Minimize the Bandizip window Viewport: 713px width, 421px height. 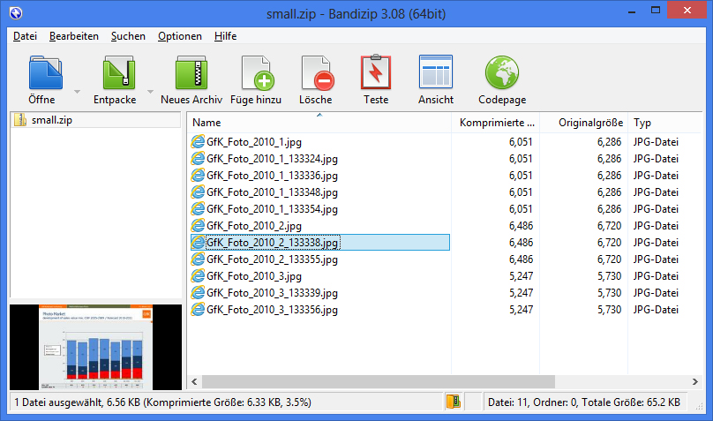click(632, 11)
